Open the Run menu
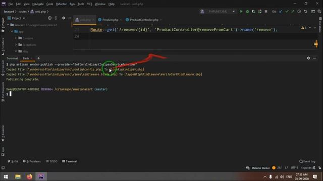 pyautogui.click(x=72, y=4)
